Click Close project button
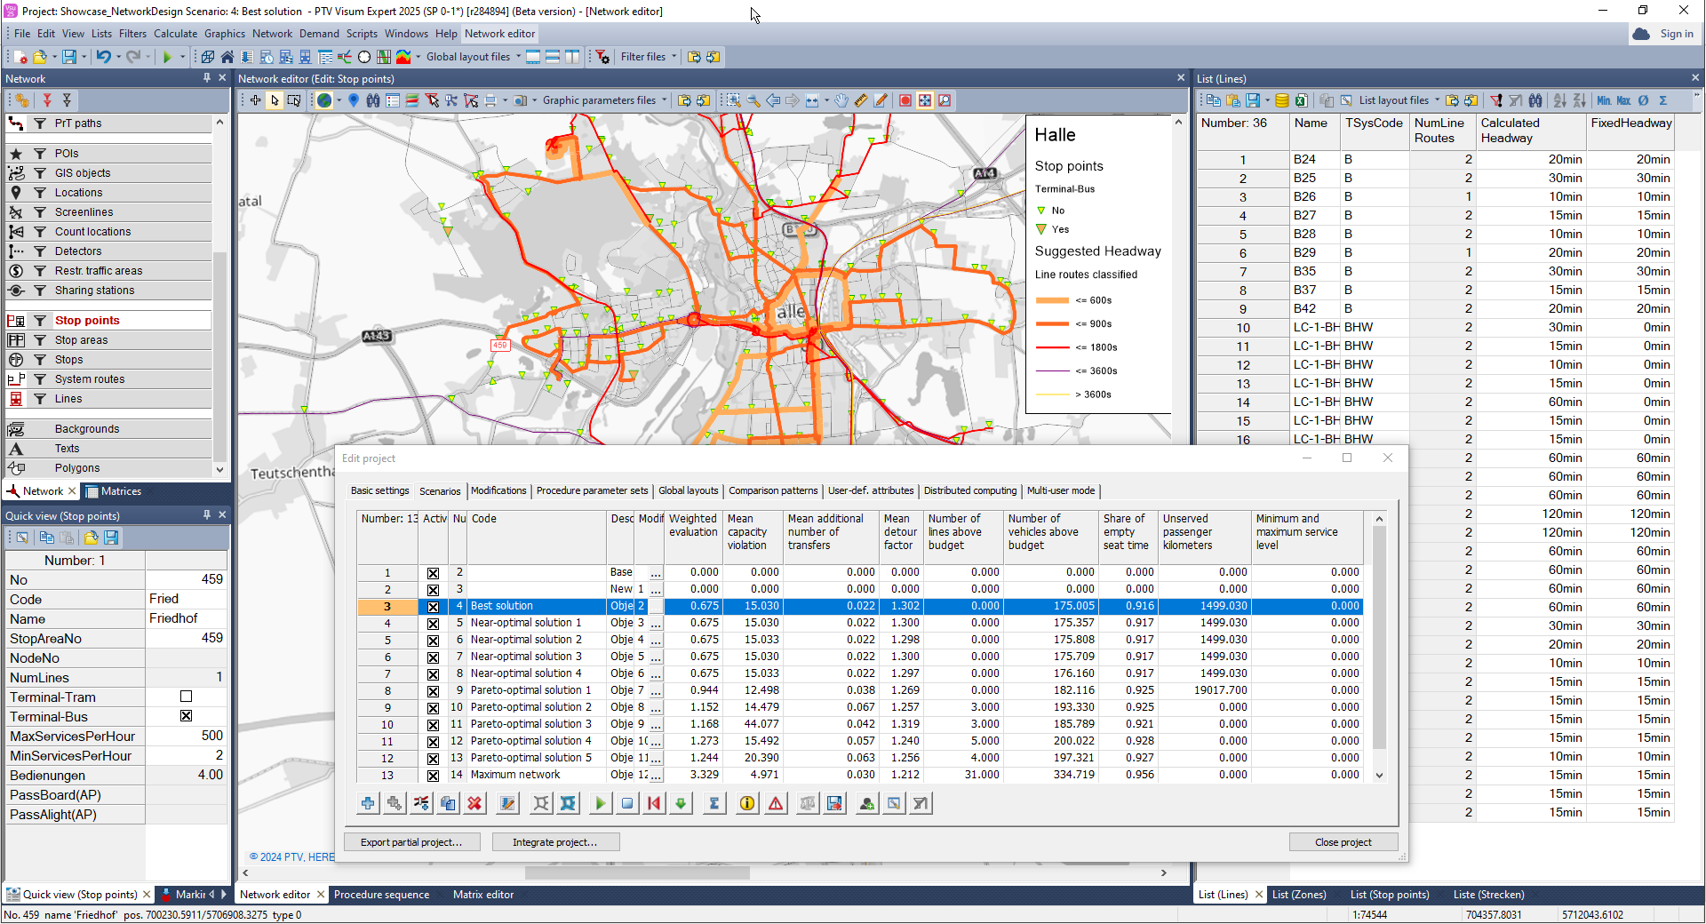 tap(1343, 842)
